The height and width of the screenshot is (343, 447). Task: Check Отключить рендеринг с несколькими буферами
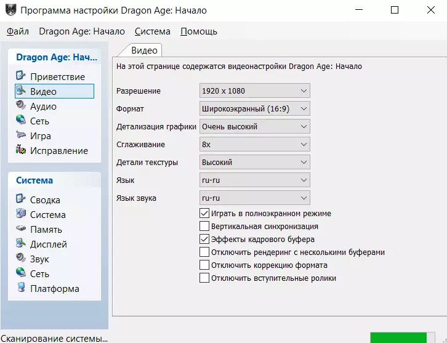(204, 252)
